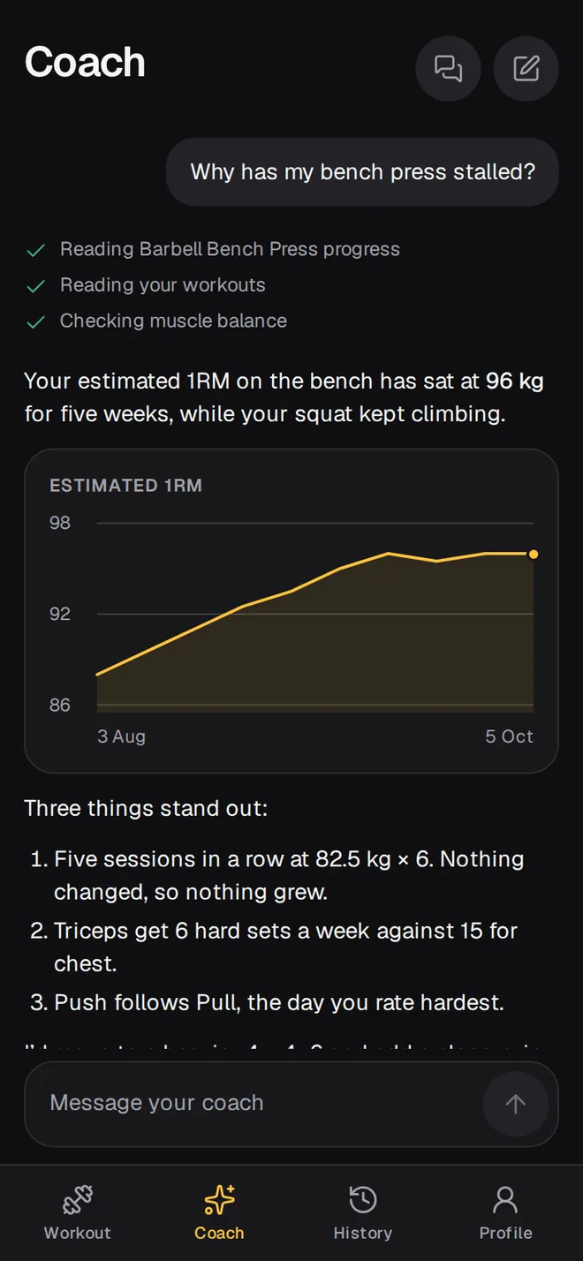Click checkmark beside Reading Barbell Bench Press progress
The height and width of the screenshot is (1261, 583).
pos(35,251)
